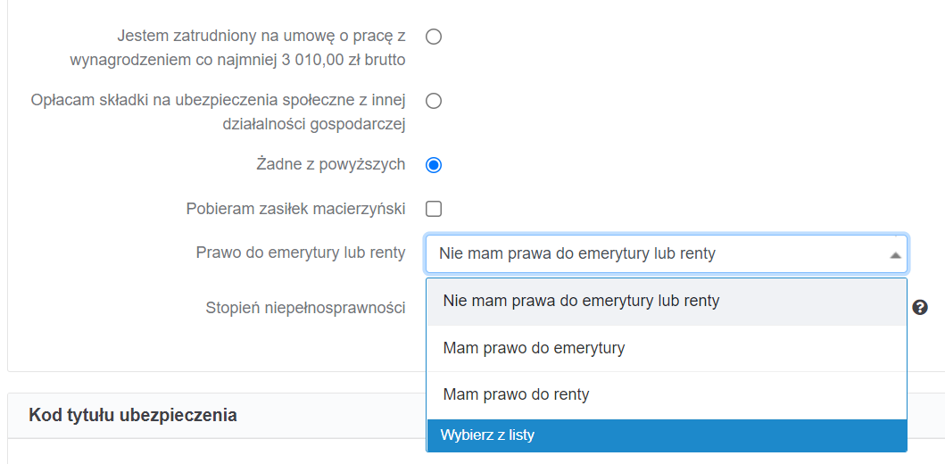Click the 'Pobieram zasiłek macierzyński' label text
945x464 pixels.
pyautogui.click(x=296, y=209)
